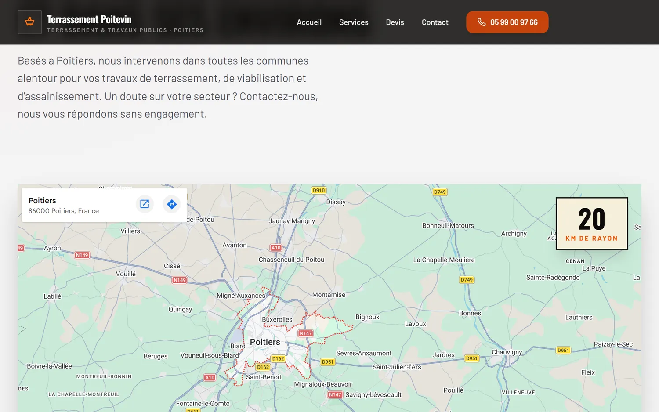
Task: Click the Mignaloux-Beauvoir map label
Action: click(x=323, y=384)
